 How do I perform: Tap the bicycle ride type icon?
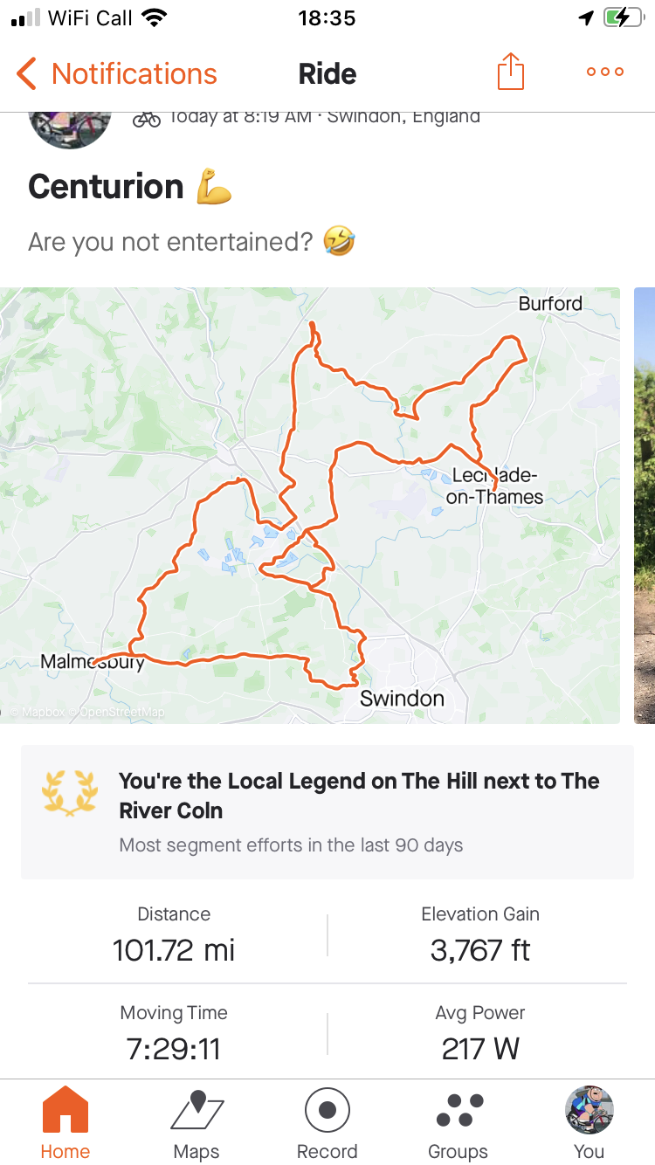tap(147, 119)
